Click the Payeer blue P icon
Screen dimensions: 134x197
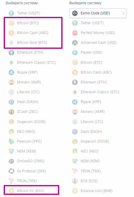coord(75,53)
